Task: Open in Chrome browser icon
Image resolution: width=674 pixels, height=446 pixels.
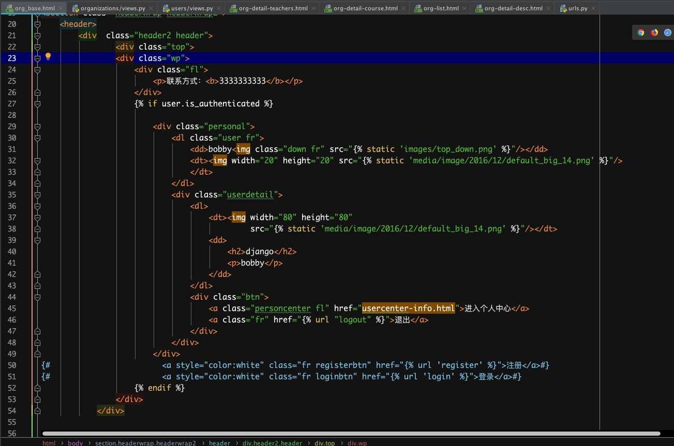Action: (641, 33)
